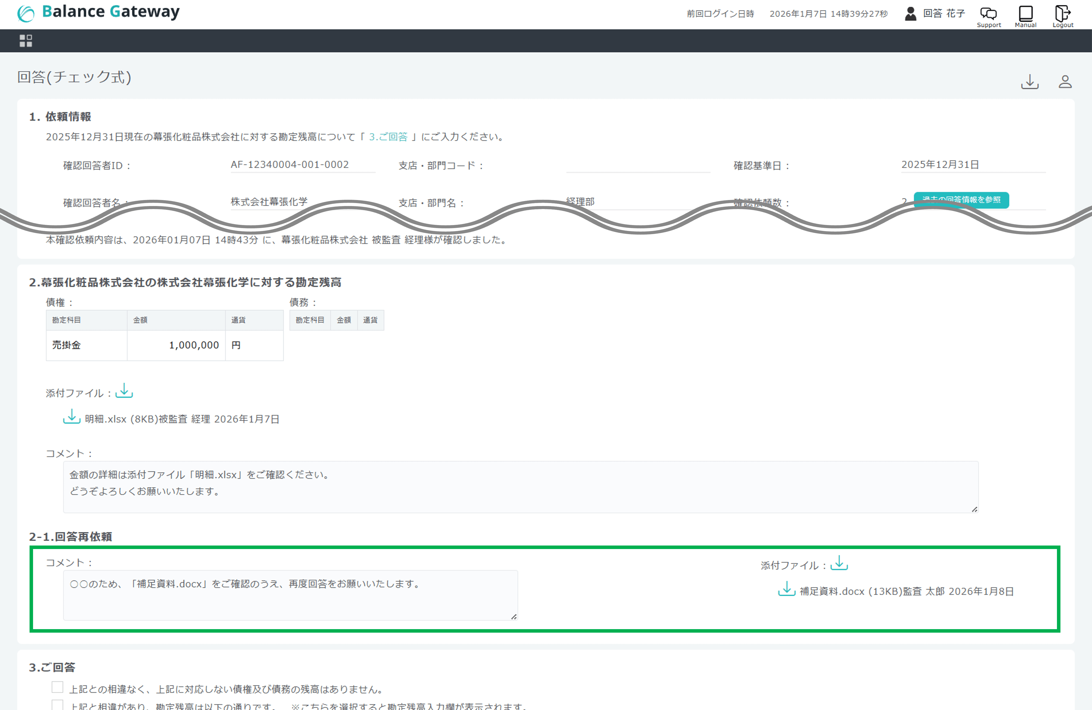Check the 上記との相違なく checkbox

coord(57,687)
